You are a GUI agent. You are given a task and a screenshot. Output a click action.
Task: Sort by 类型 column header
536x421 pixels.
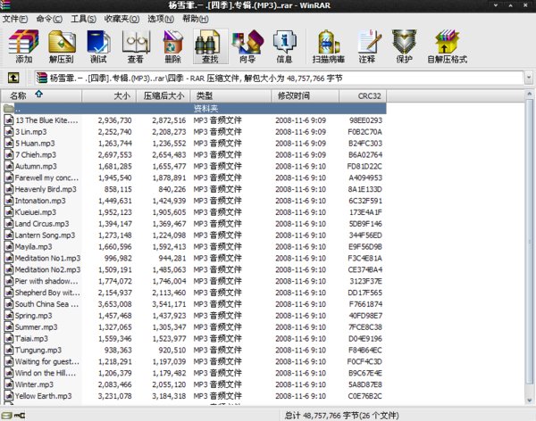coord(230,96)
